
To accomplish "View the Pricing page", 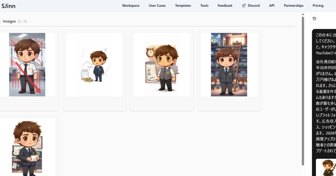I will point(318,6).
